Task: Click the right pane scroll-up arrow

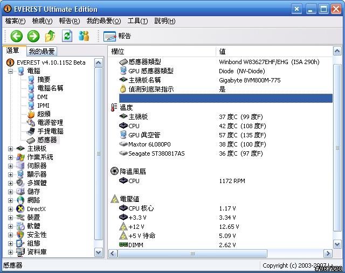Action: [337, 51]
